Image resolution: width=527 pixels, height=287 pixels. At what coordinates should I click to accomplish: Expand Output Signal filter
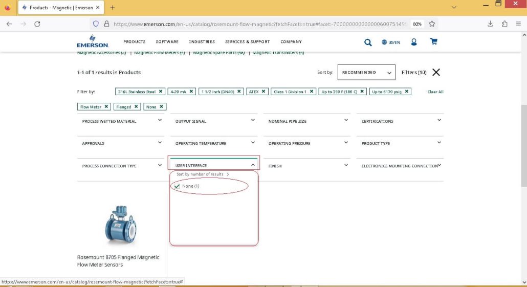[214, 121]
